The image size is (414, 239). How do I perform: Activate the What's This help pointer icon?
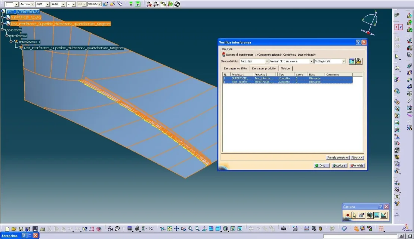[x=84, y=229]
